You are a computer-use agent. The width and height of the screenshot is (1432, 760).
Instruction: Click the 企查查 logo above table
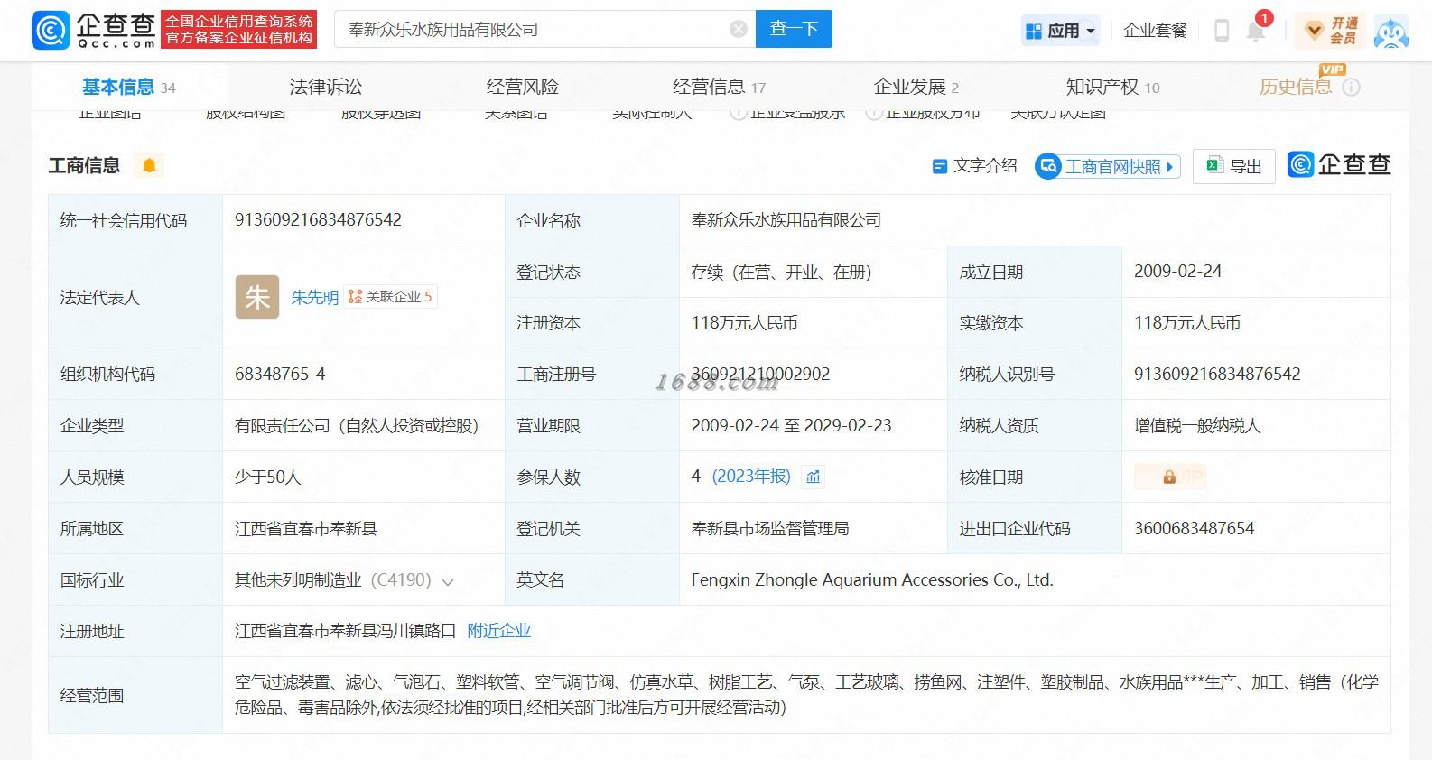tap(1339, 164)
